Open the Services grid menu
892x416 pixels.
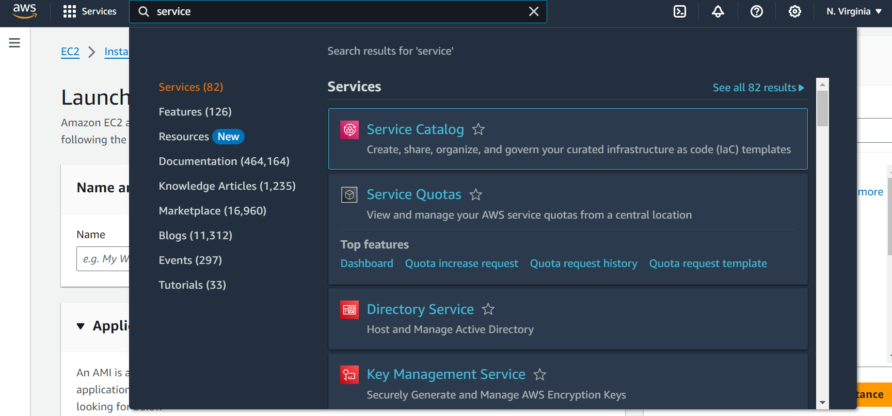pos(90,11)
